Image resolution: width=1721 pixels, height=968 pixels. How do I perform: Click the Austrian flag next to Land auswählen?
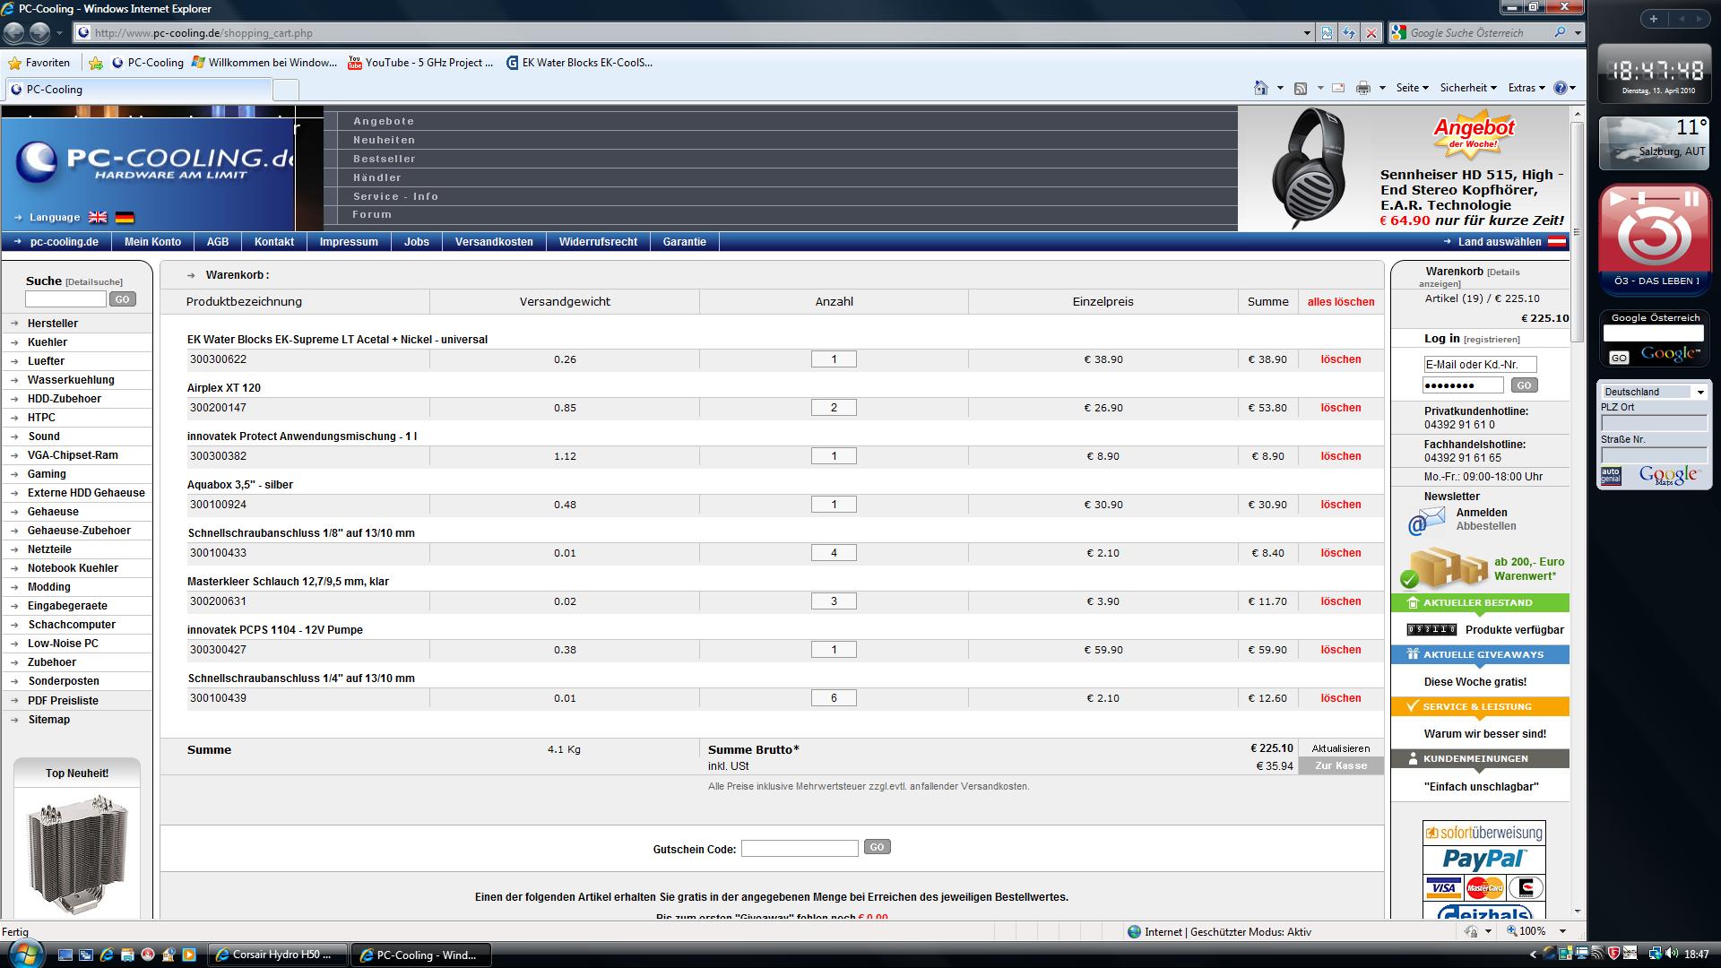pos(1558,242)
